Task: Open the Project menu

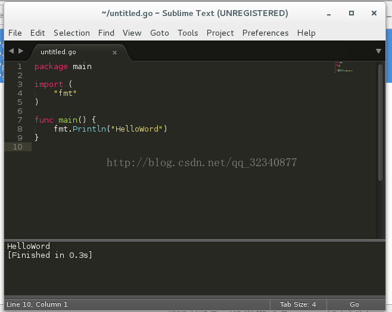Action: point(220,33)
